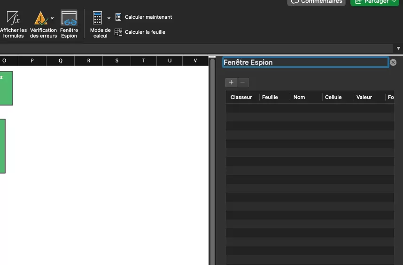Select column V header
This screenshot has height=265, width=403.
pyautogui.click(x=195, y=61)
